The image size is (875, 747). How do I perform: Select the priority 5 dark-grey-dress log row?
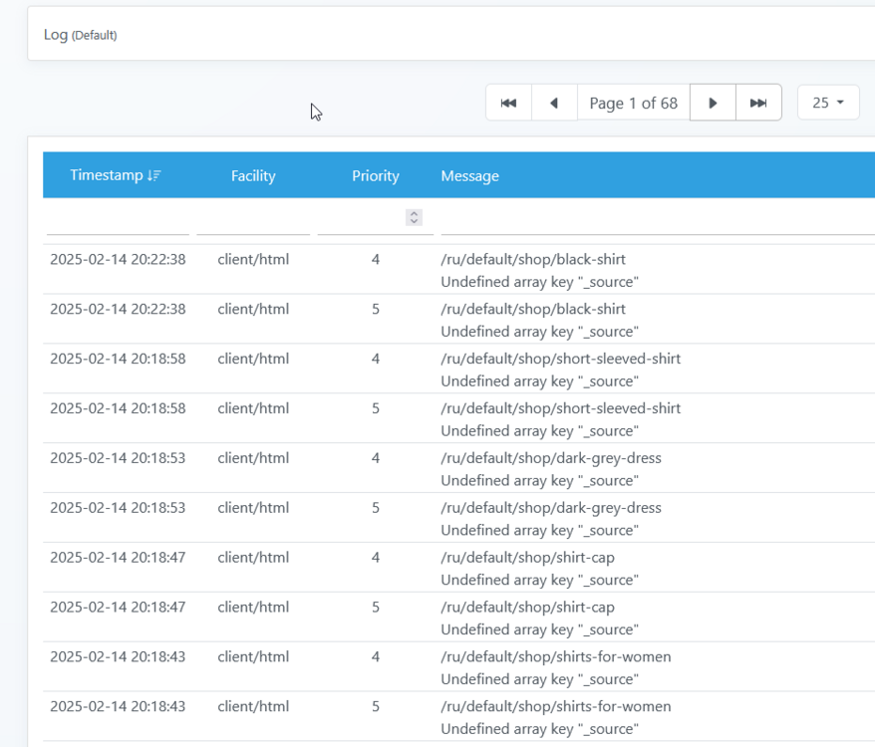(x=550, y=518)
